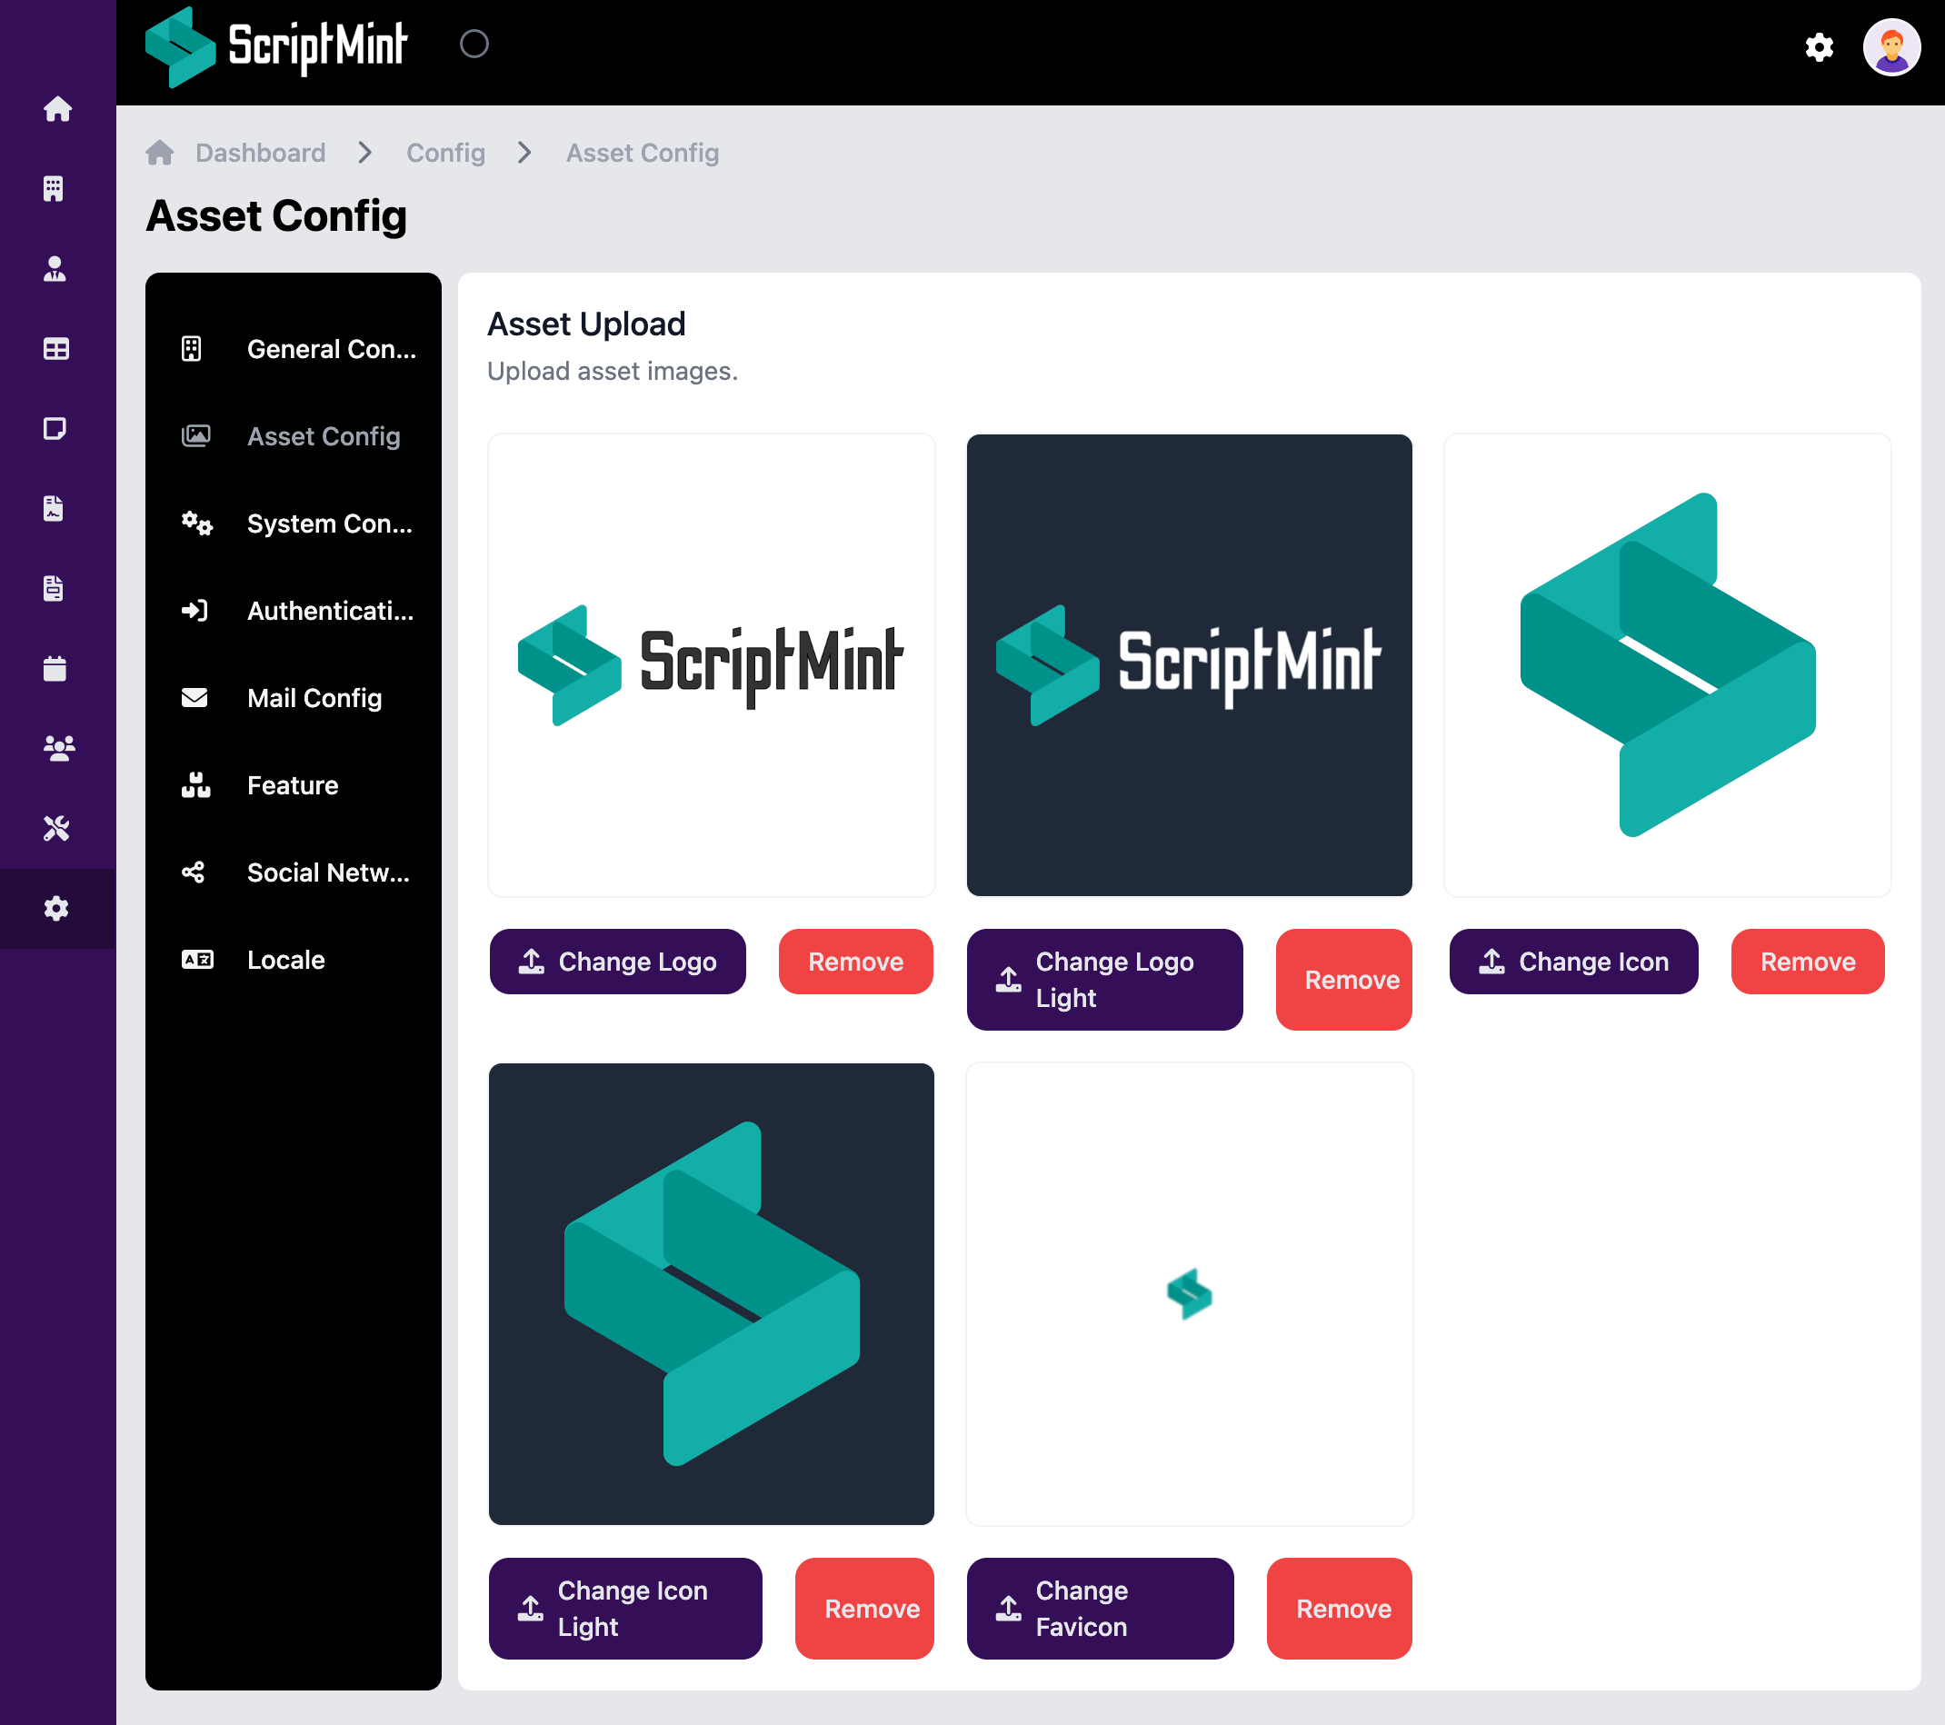Image resolution: width=1945 pixels, height=1725 pixels.
Task: Open the building icon in sidebar
Action: click(x=55, y=188)
